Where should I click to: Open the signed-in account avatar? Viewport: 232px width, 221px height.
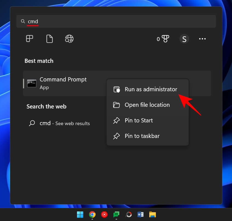click(x=184, y=39)
